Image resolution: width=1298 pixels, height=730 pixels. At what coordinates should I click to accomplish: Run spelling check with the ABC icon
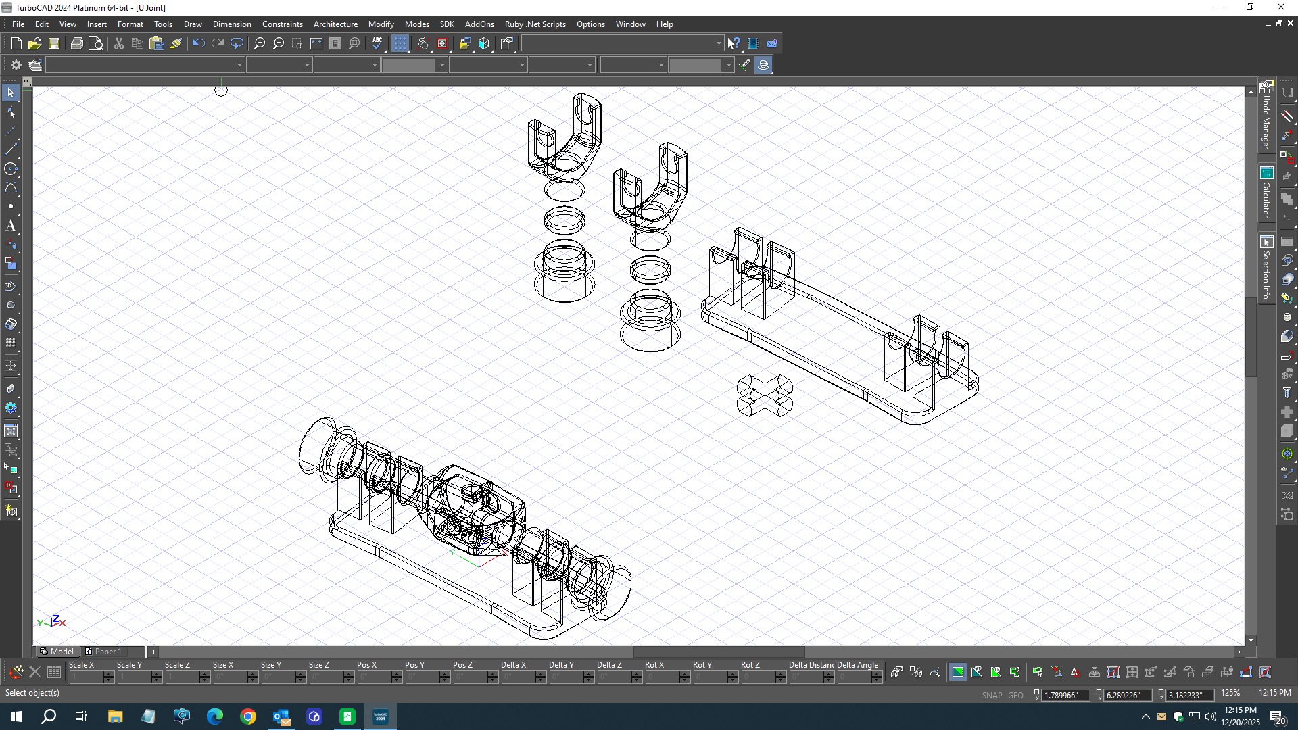pyautogui.click(x=377, y=44)
